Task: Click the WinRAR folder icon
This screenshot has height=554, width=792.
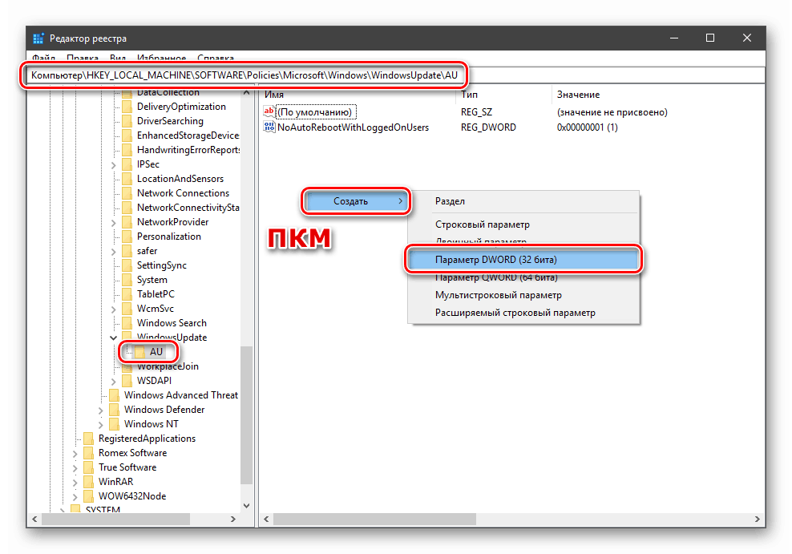Action: point(89,482)
